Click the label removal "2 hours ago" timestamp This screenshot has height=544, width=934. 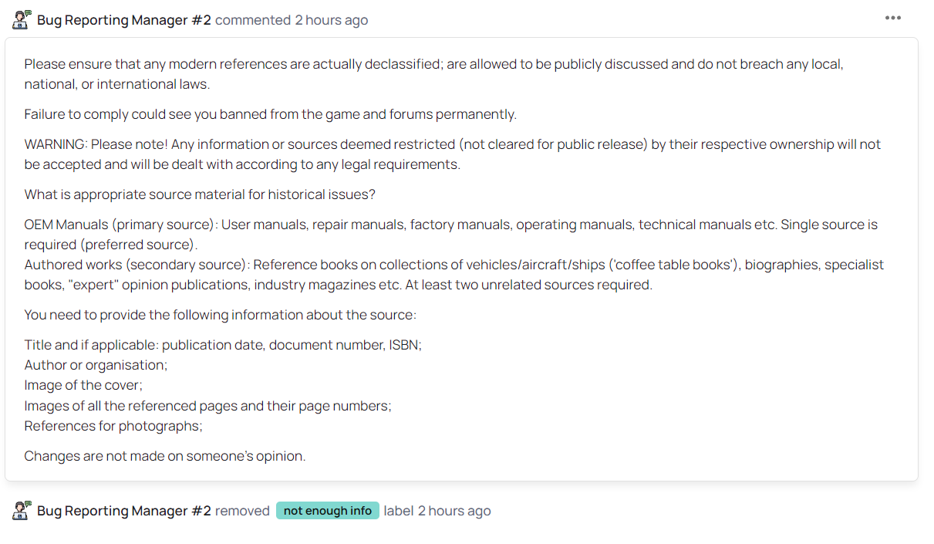pyautogui.click(x=454, y=511)
